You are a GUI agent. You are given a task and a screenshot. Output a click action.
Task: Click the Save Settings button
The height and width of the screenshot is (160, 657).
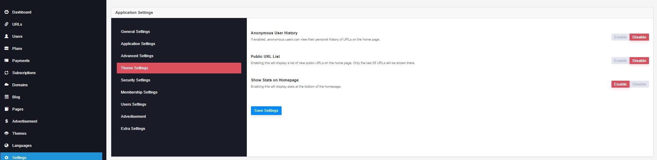tap(266, 110)
